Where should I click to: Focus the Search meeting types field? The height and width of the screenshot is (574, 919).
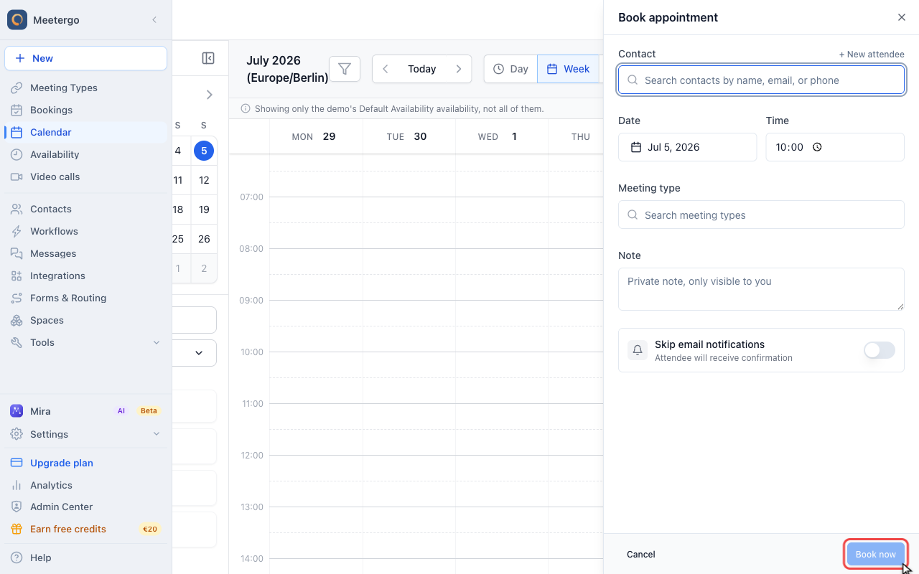coord(761,215)
